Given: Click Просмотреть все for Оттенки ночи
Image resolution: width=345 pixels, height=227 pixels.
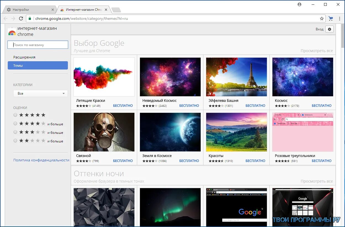Looking at the screenshot, I should (x=317, y=181).
